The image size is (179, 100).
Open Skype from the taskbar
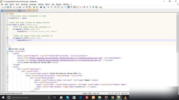click(x=67, y=97)
